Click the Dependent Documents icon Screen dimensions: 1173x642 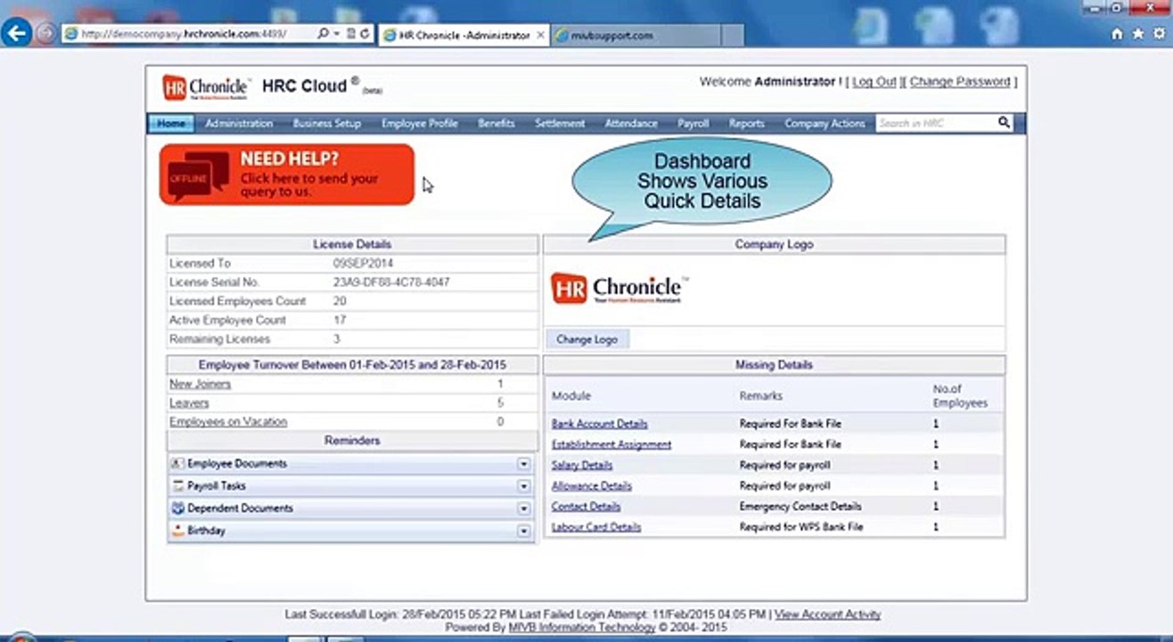click(177, 508)
